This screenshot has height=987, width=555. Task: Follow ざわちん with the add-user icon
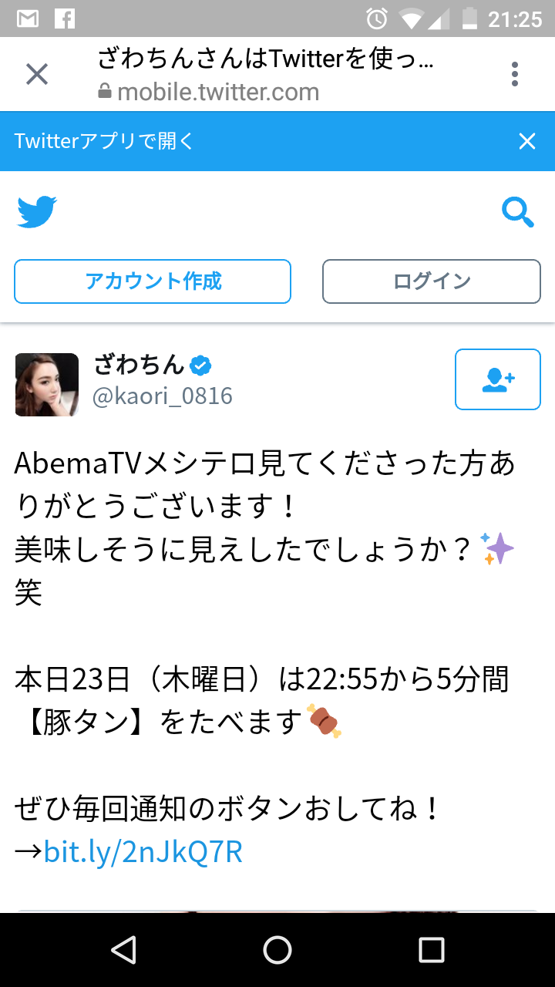(x=498, y=379)
